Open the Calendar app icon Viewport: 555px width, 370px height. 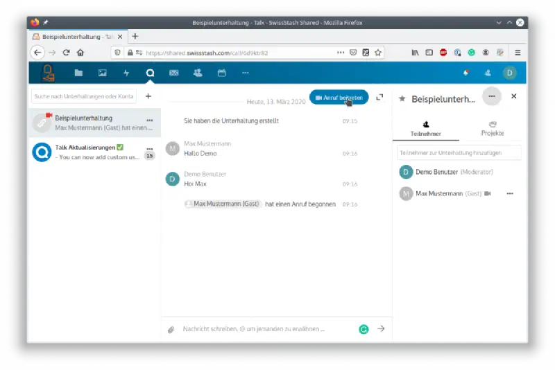click(x=221, y=73)
